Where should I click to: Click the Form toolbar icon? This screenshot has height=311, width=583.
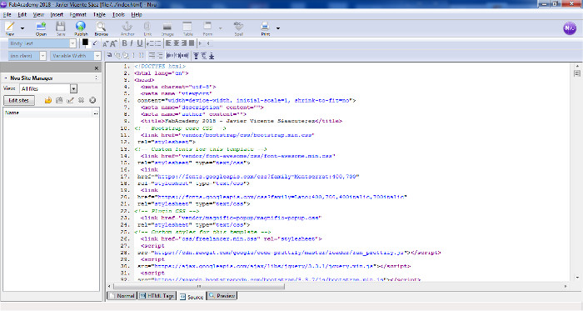[x=207, y=27]
